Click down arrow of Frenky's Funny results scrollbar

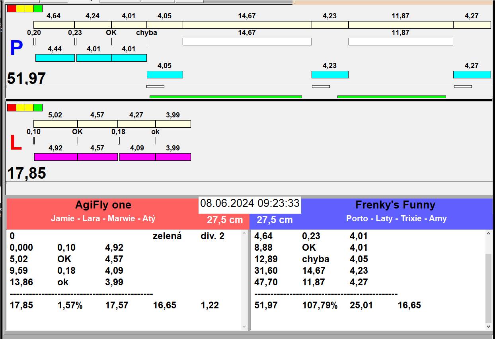point(489,326)
